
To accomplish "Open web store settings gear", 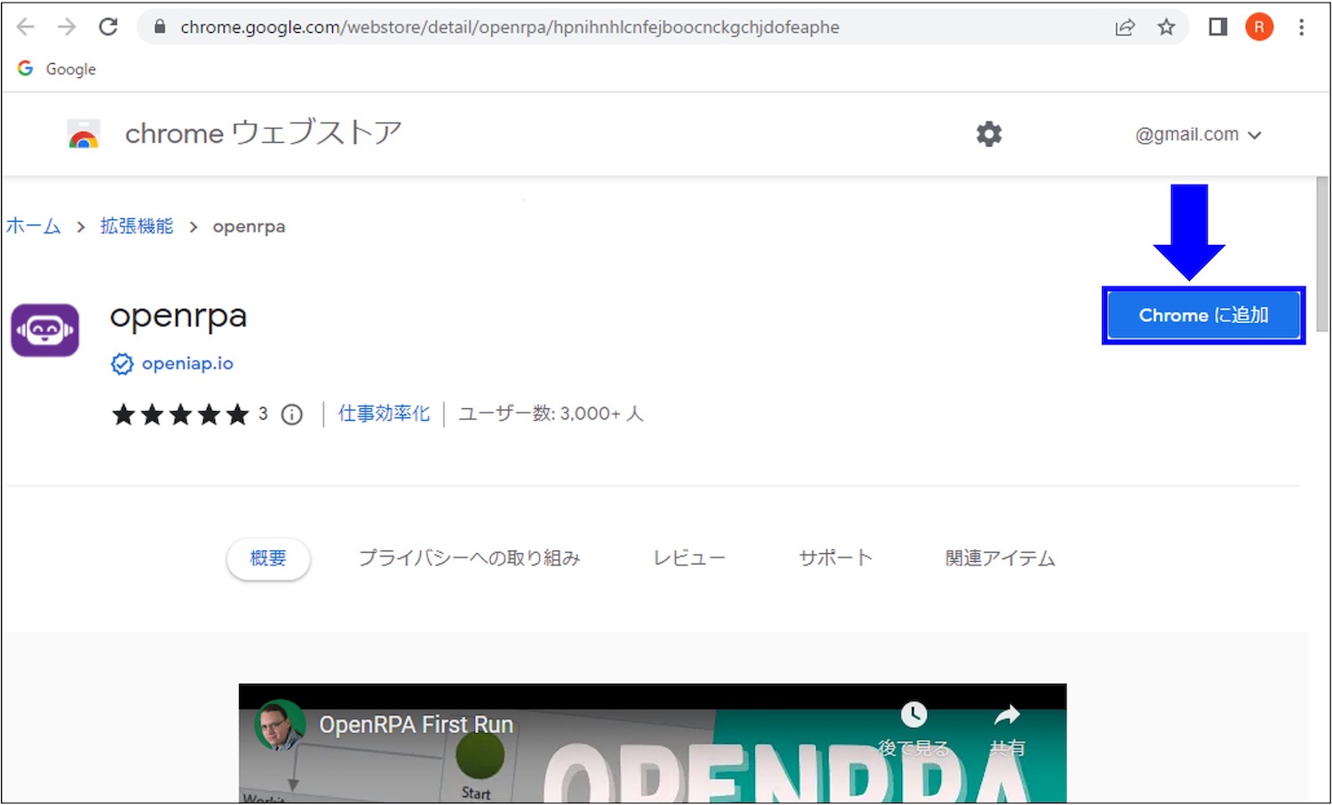I will tap(988, 134).
